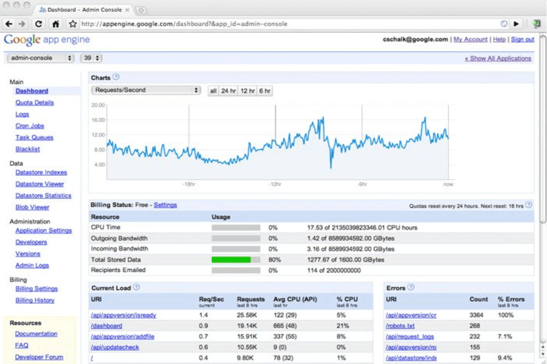Open Datastore Statistics page

43,196
